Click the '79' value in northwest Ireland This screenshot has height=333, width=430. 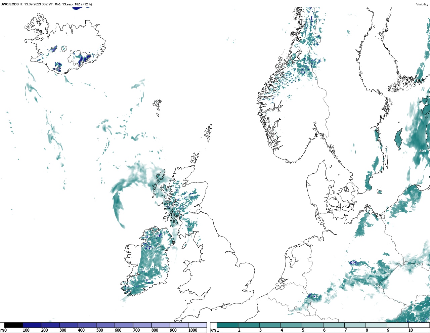click(149, 248)
